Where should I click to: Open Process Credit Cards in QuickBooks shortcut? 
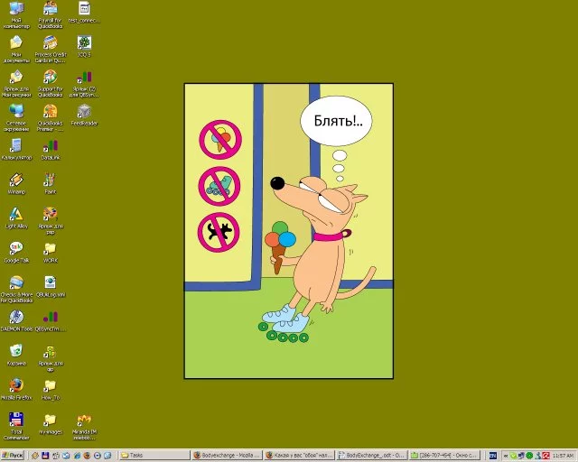point(51,49)
